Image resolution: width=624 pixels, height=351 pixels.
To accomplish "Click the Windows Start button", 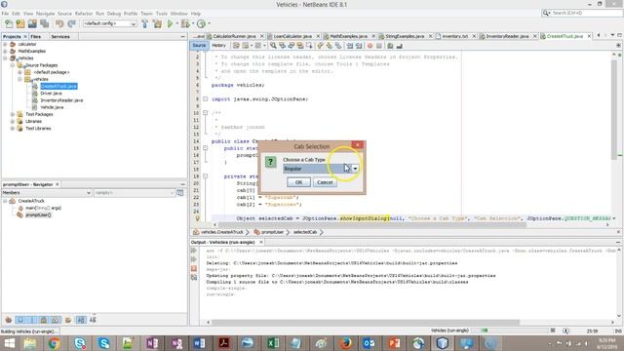I will pos(9,343).
